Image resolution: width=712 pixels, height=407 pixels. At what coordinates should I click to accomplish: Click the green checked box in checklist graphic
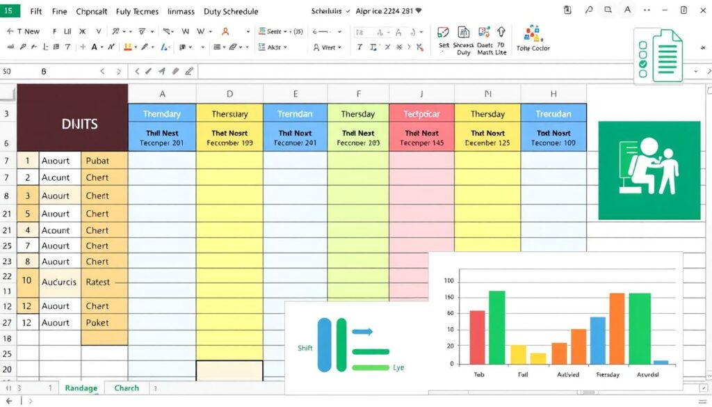[642, 64]
